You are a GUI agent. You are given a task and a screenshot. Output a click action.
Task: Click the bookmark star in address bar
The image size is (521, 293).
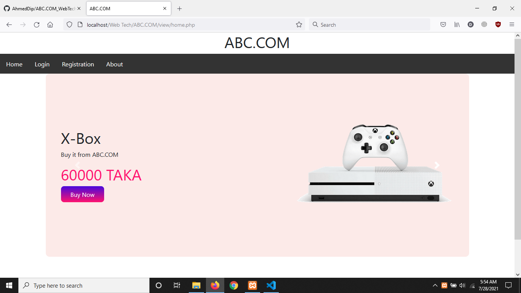(x=299, y=24)
